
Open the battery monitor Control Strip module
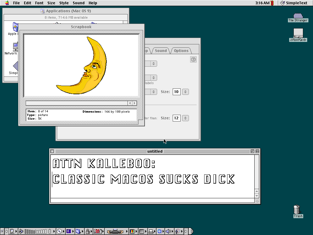coord(37,231)
